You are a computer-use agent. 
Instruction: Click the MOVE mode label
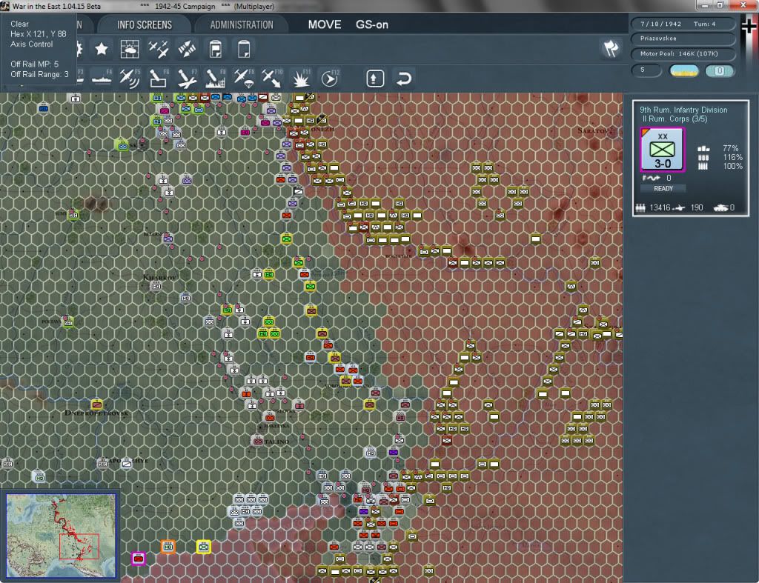[x=325, y=24]
